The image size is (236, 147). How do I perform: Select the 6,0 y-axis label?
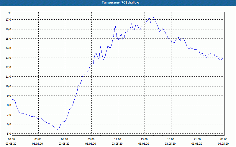(9, 124)
